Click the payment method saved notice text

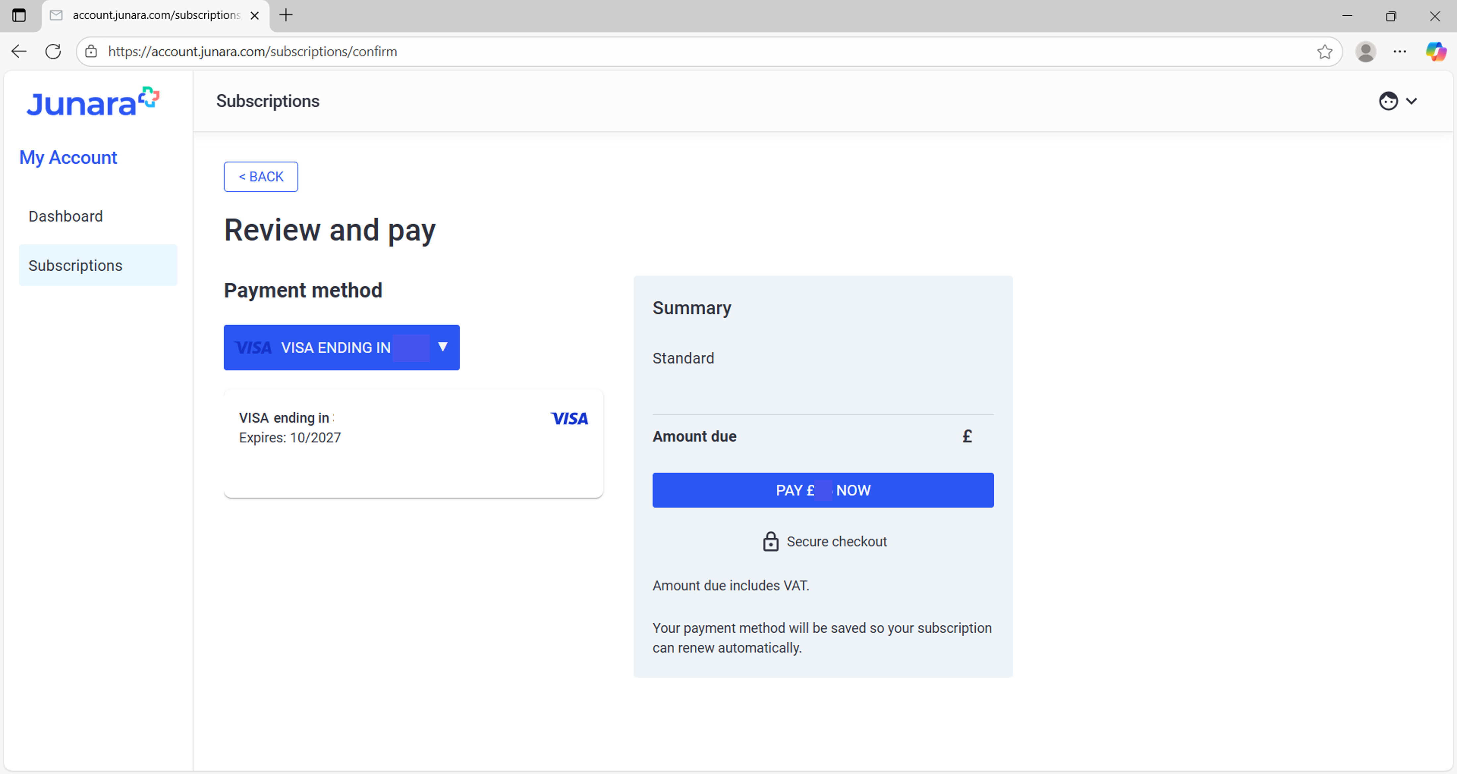click(822, 638)
